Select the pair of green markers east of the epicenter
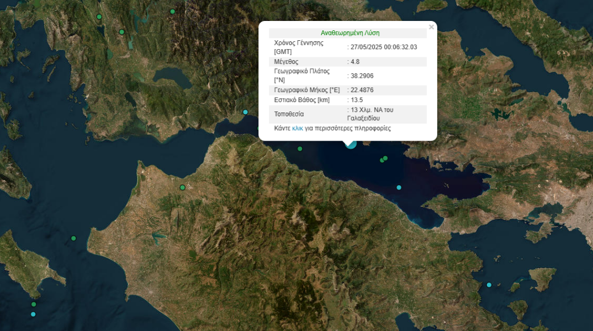 click(x=383, y=159)
